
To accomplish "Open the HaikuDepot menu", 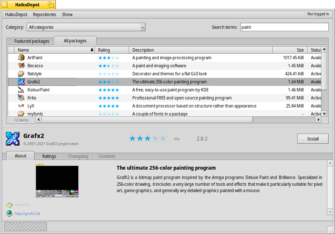I will click(16, 14).
